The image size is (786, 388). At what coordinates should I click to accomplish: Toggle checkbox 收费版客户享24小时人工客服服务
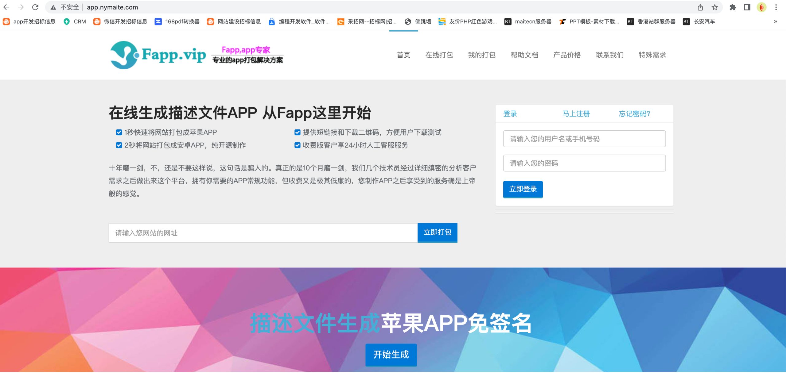click(x=297, y=145)
